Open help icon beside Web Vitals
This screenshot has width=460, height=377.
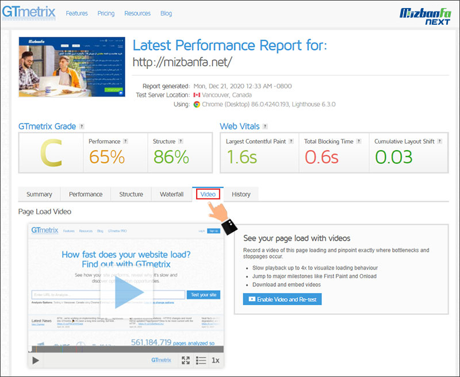click(x=265, y=126)
